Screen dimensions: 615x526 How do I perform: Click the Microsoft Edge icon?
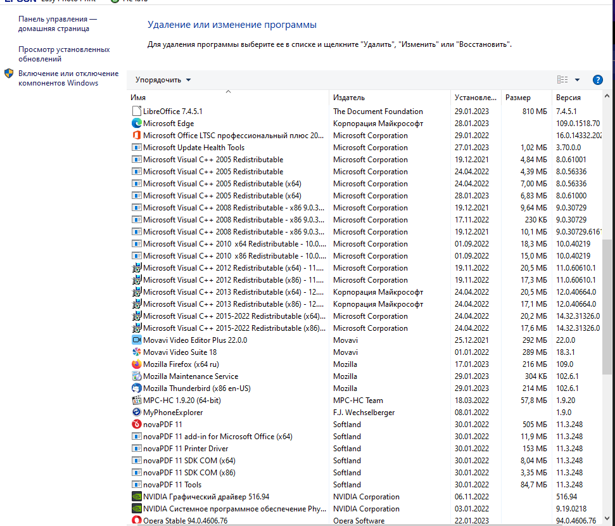point(137,123)
